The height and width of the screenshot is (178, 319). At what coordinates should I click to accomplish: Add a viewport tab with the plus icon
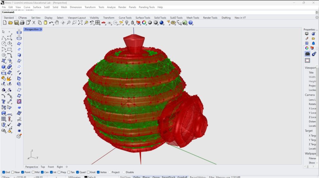pos(67,167)
